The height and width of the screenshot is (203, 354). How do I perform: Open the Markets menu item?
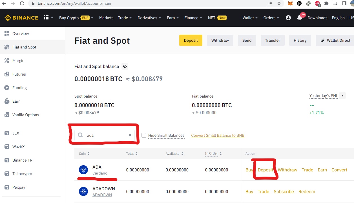click(x=106, y=18)
